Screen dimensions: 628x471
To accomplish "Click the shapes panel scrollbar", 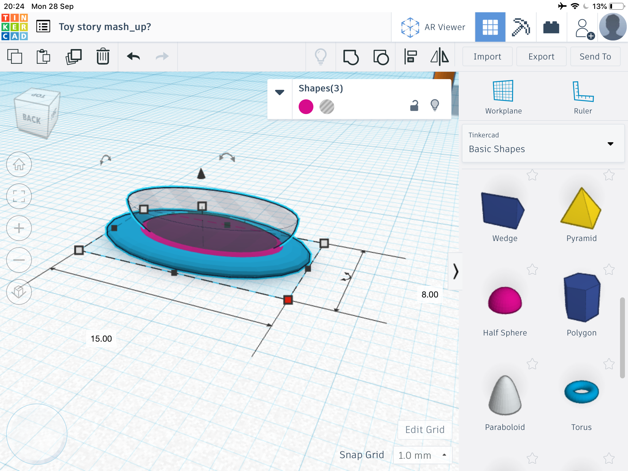I will tap(622, 337).
